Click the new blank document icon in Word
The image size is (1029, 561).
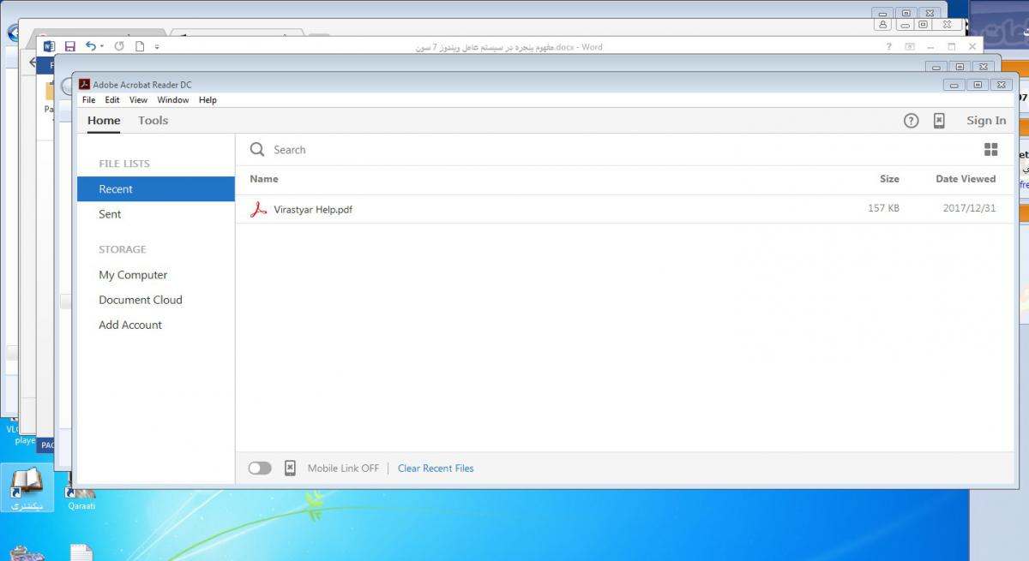click(140, 46)
